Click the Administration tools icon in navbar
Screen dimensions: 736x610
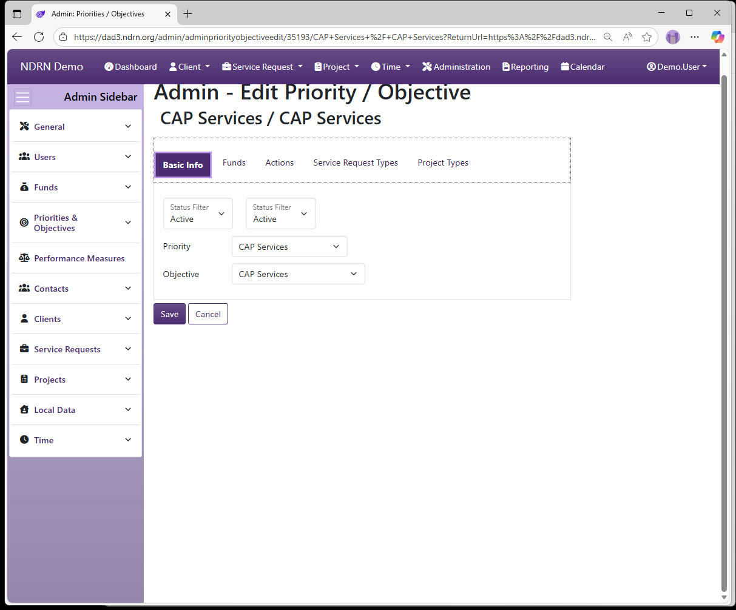pos(427,67)
